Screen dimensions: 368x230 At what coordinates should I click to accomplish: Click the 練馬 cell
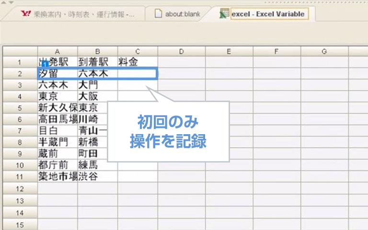[x=98, y=165]
